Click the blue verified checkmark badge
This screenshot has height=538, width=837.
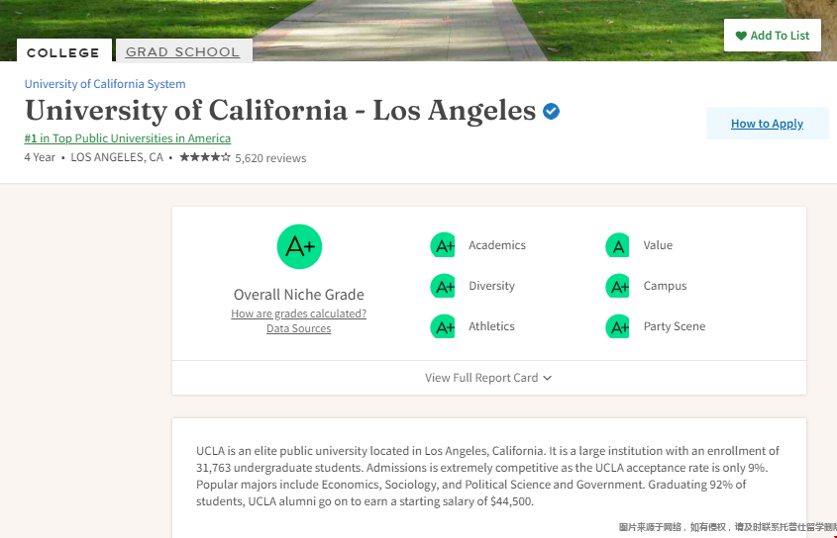pyautogui.click(x=551, y=111)
